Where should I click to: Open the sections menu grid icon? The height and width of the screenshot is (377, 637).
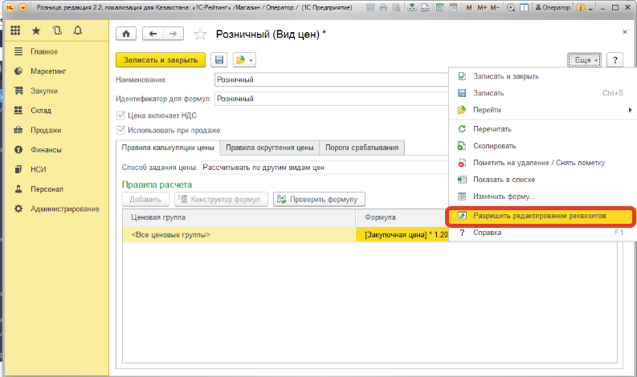click(15, 30)
